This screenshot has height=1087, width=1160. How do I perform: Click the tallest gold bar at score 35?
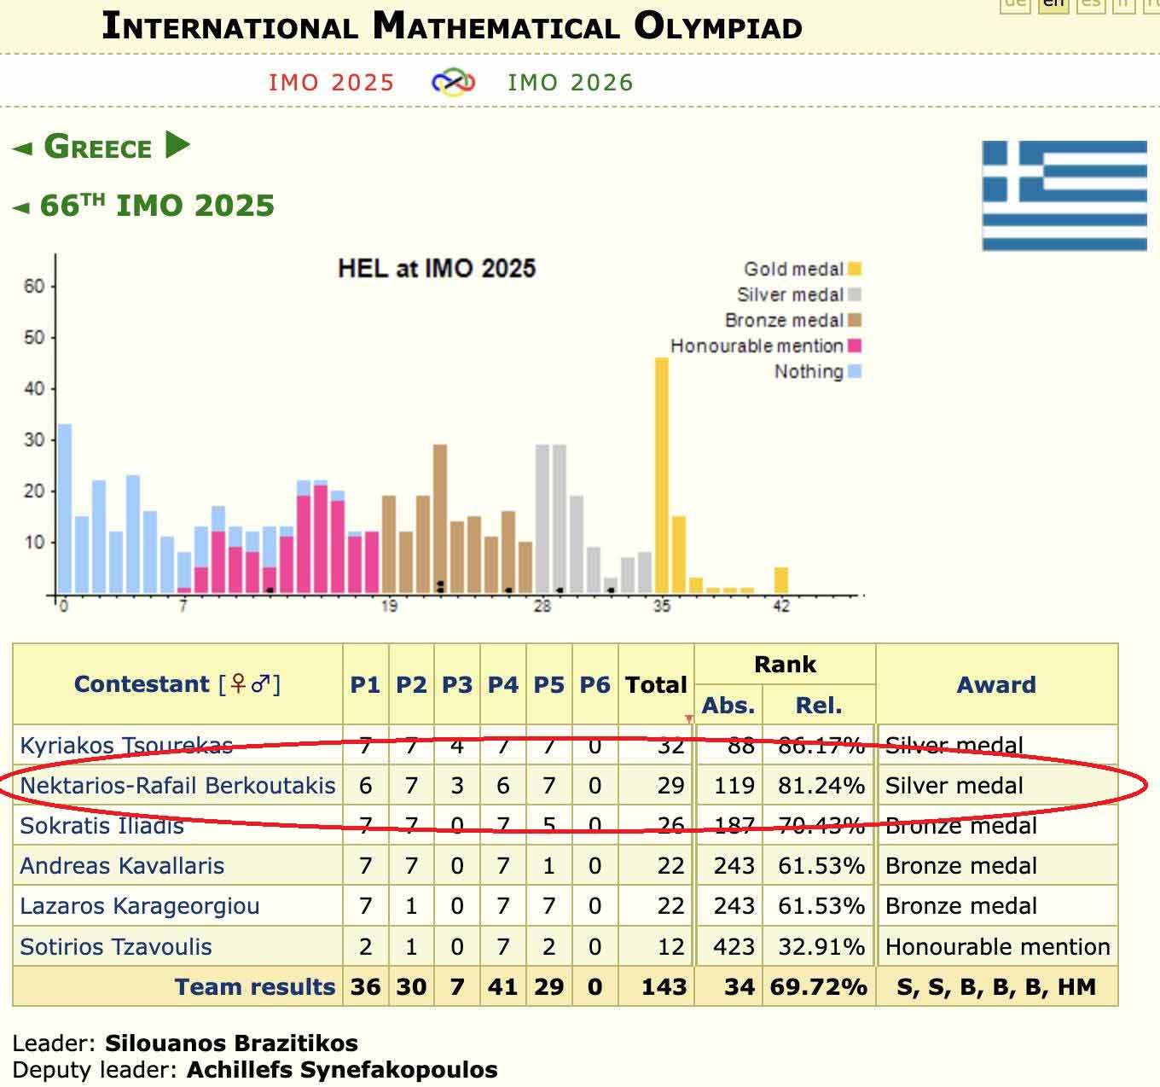tap(662, 475)
